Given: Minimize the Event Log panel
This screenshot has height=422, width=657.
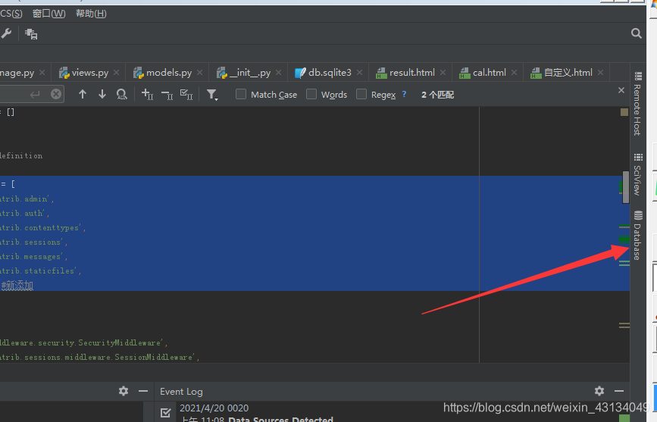Looking at the screenshot, I should (x=619, y=391).
